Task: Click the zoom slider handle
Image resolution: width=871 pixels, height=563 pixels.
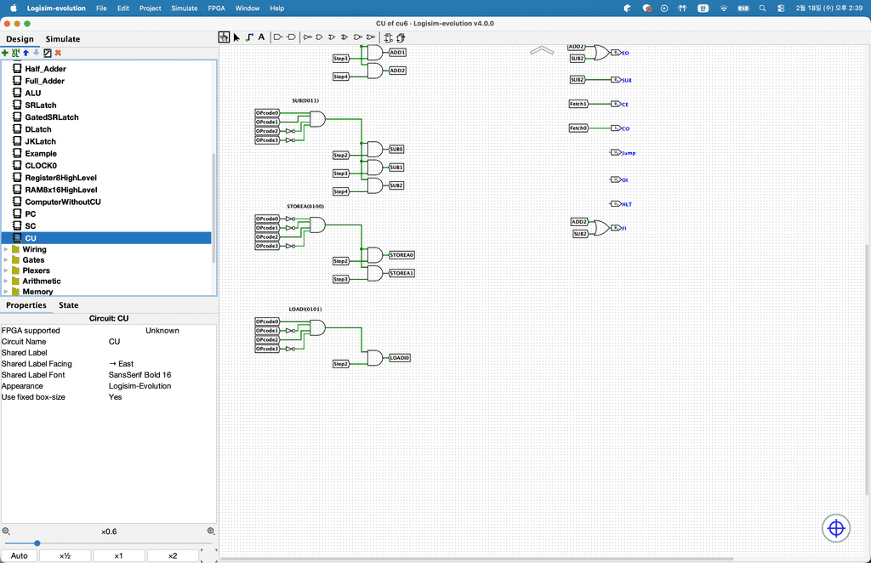Action: click(x=37, y=543)
